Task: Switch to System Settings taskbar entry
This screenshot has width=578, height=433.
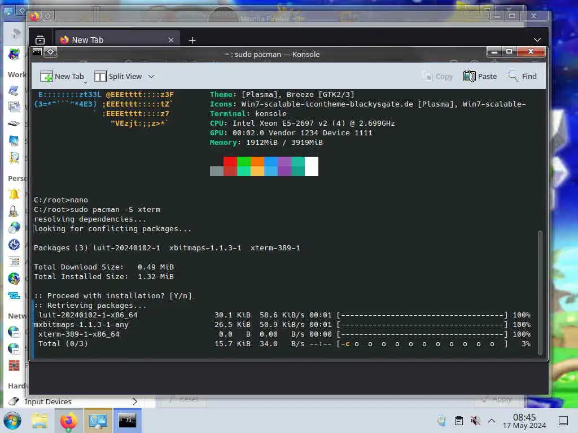Action: pos(98,421)
